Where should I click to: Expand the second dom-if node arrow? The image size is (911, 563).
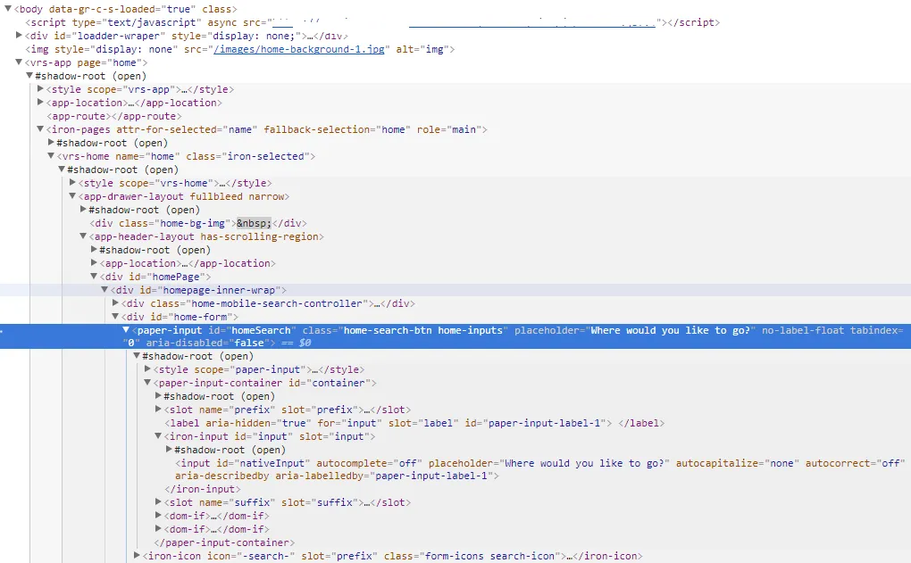point(158,529)
